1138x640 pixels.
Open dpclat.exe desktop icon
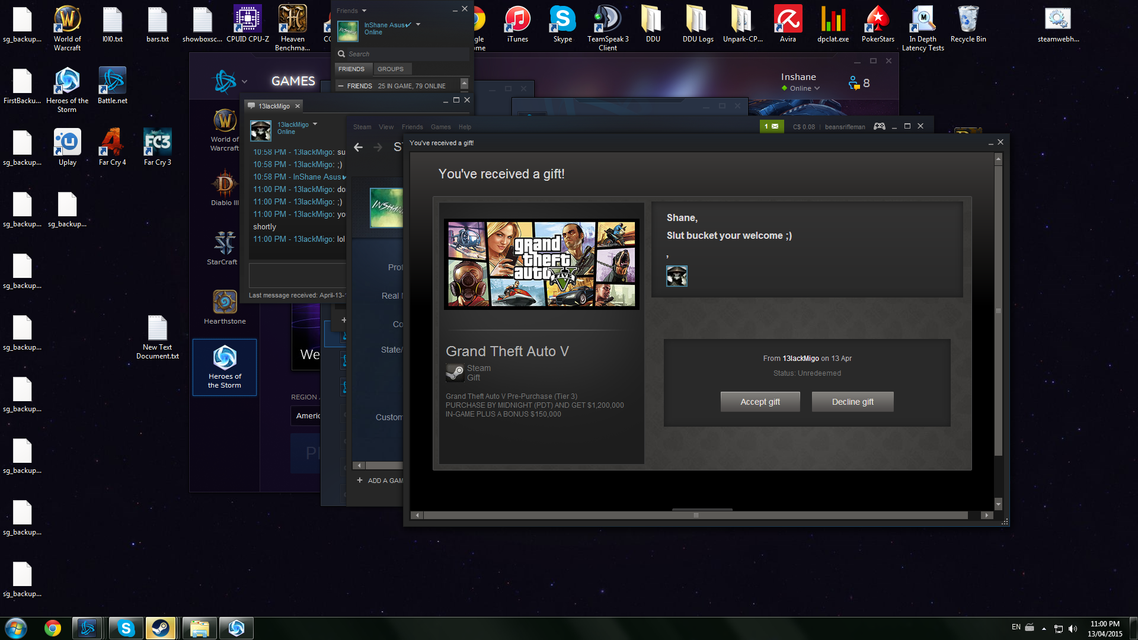pos(833,24)
